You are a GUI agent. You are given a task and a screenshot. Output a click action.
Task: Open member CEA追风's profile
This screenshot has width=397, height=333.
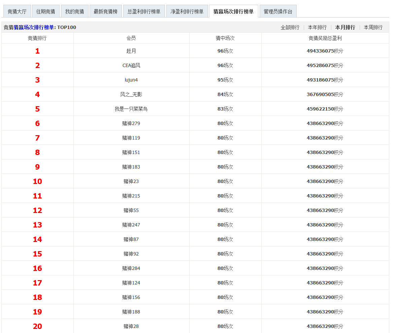tap(131, 66)
